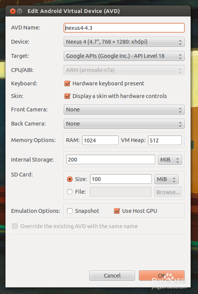Screen dimensions: 198x294
Task: Click the VM Heap field showing 512
Action: coord(165,140)
